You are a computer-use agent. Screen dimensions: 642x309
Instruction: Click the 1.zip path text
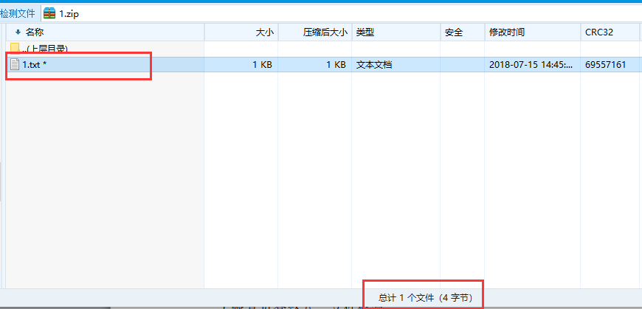[69, 14]
